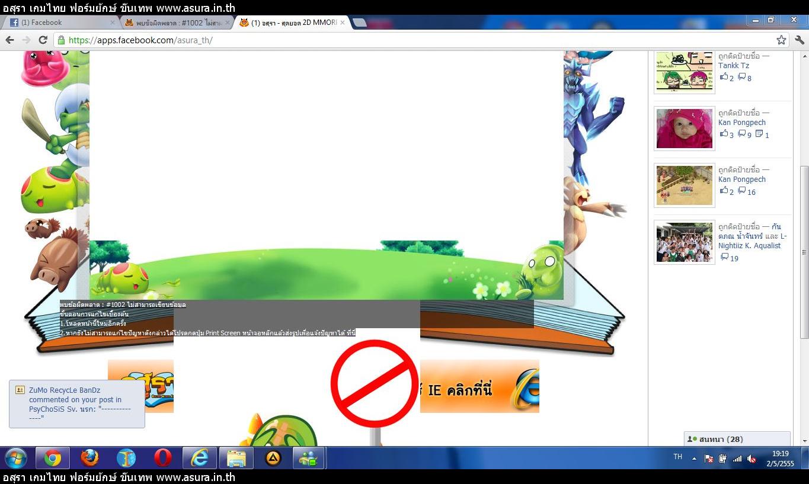The height and width of the screenshot is (484, 809).
Task: Close the (1) Facebook tab
Action: click(x=113, y=23)
